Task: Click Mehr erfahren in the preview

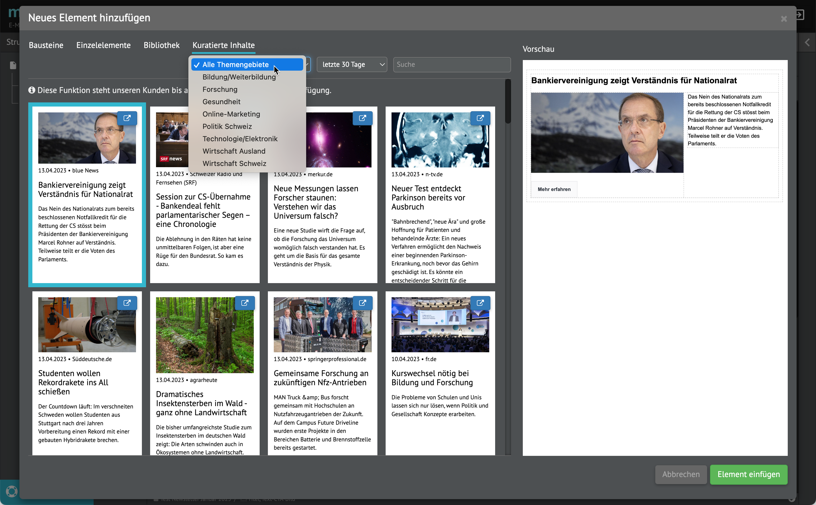Action: coord(554,189)
